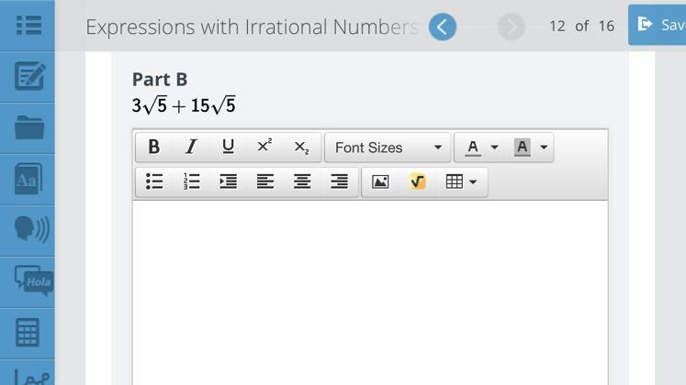Toggle underline formatting

[228, 147]
